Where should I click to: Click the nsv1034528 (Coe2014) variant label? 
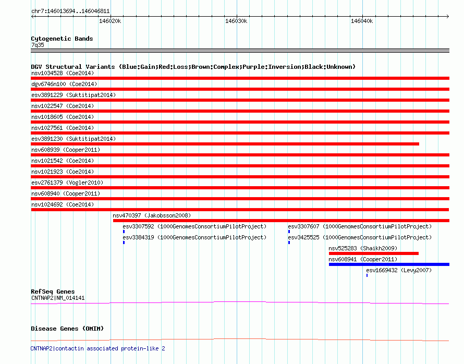(x=63, y=73)
